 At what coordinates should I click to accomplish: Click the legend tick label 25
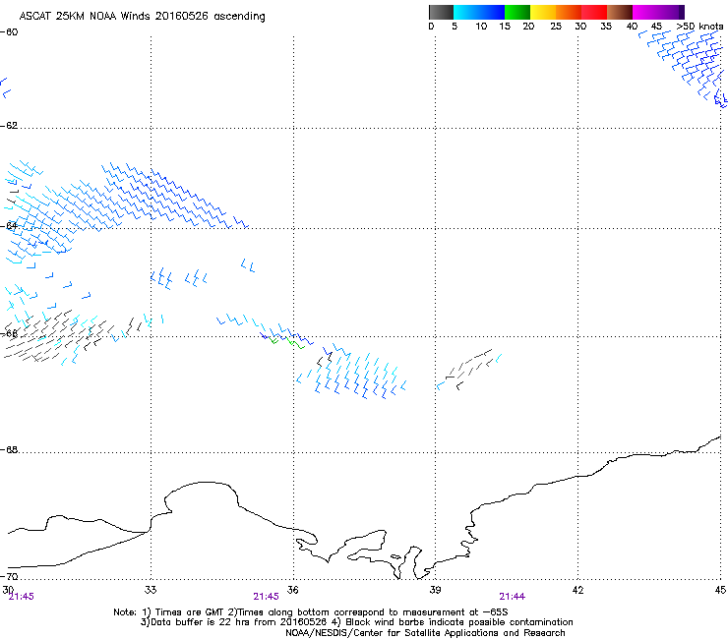556,27
